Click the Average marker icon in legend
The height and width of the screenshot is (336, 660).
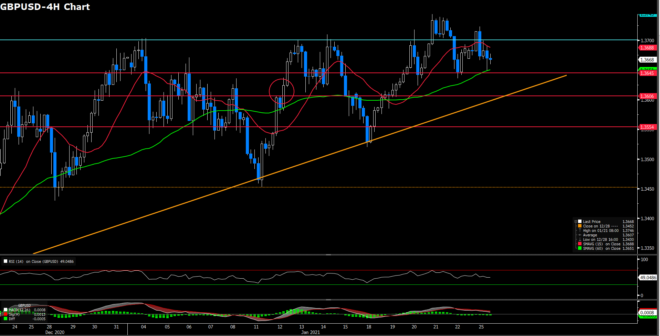pos(580,235)
